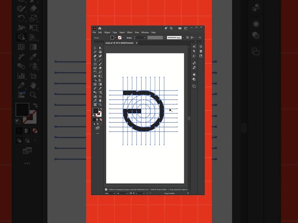This screenshot has width=298, height=223.
Task: Switch to Draw Behind mode
Action: coord(97,124)
